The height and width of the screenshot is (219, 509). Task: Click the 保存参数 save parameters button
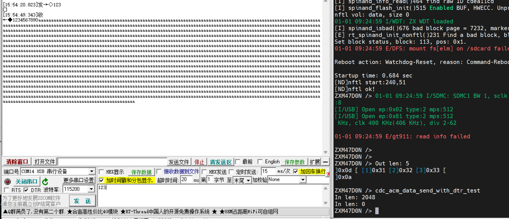tap(294, 162)
